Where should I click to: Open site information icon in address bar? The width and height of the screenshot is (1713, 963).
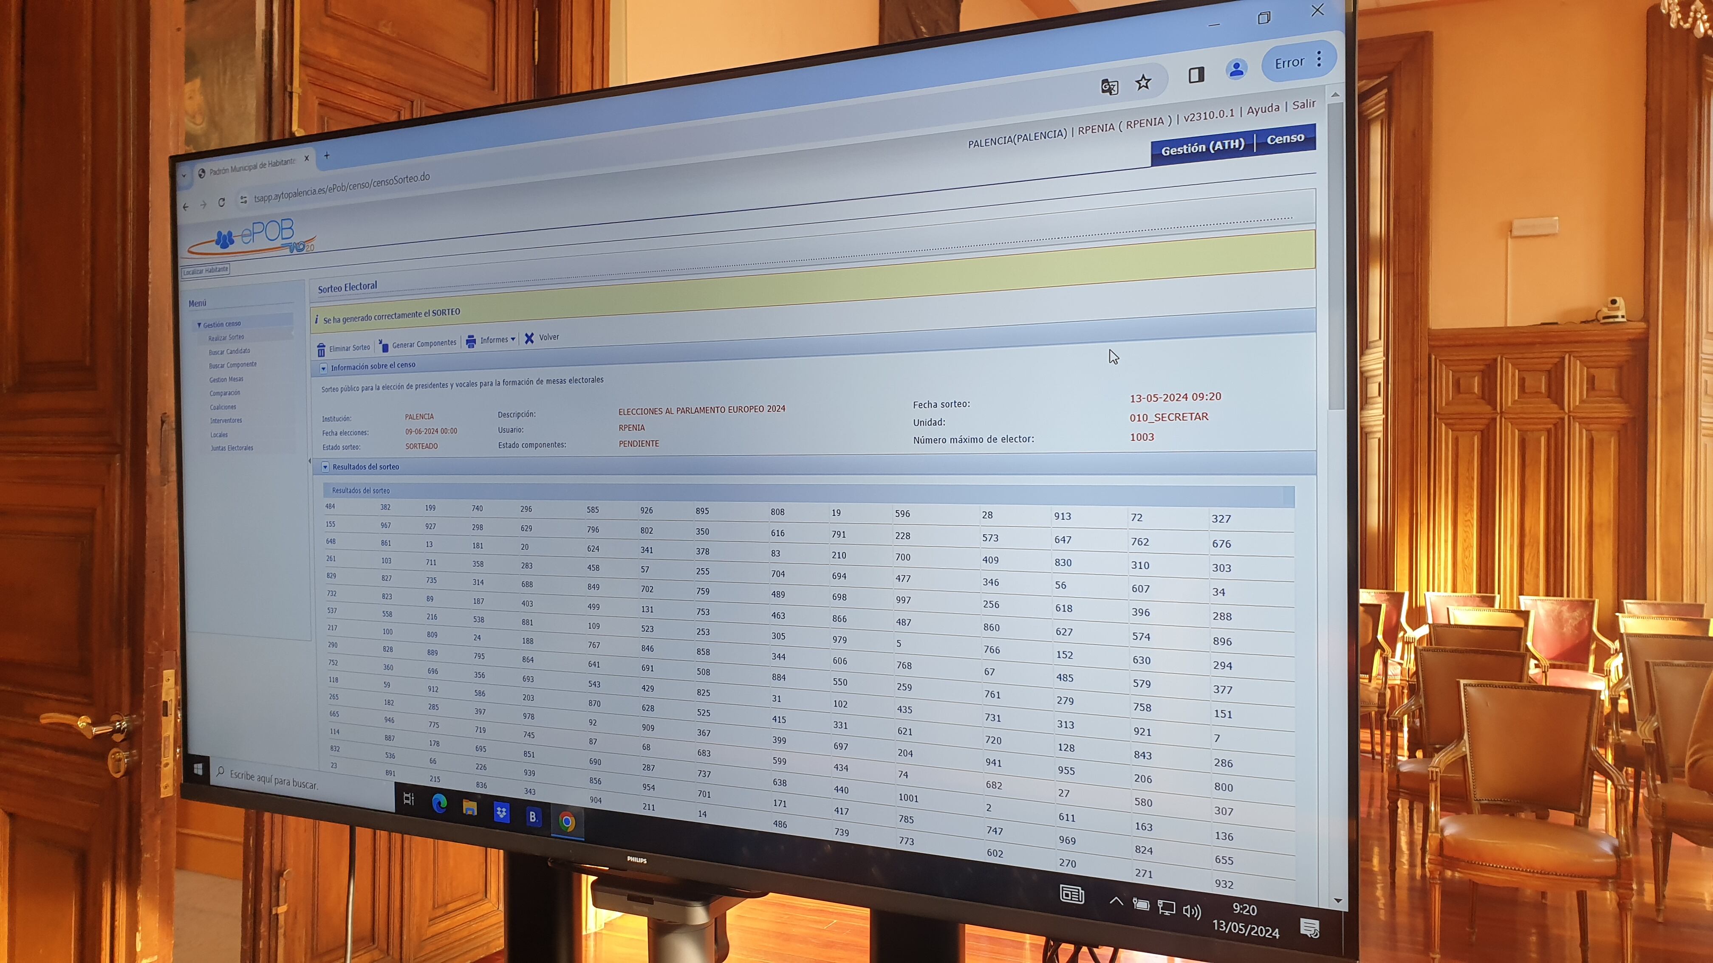[x=243, y=200]
